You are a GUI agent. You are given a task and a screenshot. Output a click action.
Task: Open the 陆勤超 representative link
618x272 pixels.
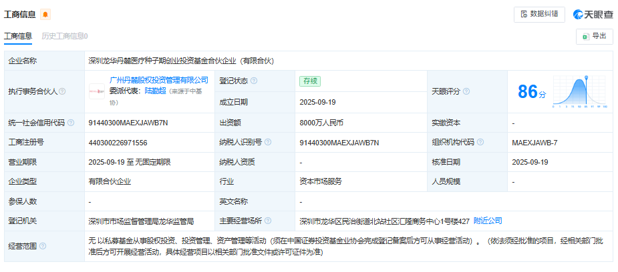click(x=155, y=91)
